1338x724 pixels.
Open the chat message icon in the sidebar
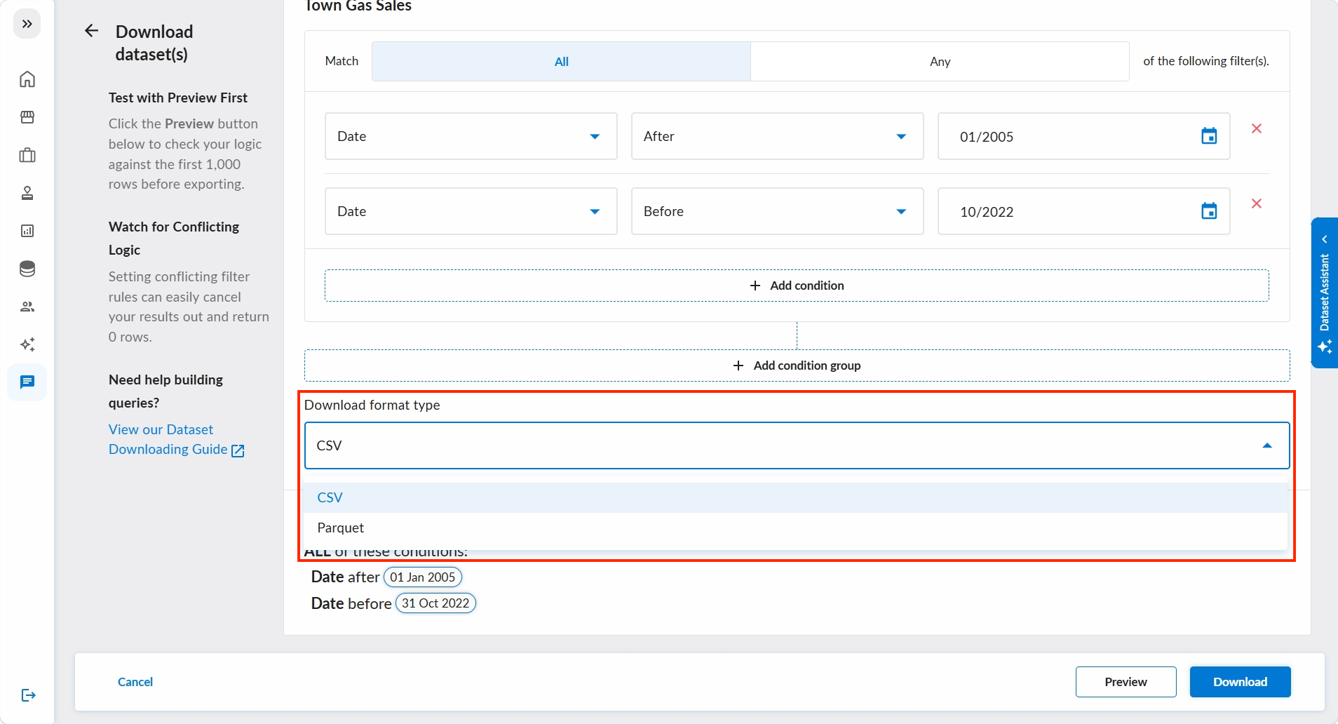[x=27, y=382]
